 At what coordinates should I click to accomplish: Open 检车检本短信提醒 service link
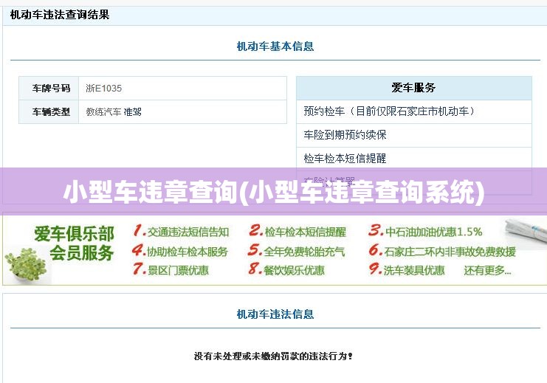pos(345,159)
